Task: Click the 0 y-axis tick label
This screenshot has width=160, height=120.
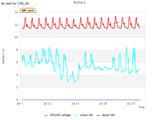Action: coord(17,100)
